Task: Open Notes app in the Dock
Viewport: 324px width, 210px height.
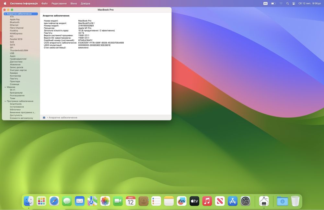Action: [x=169, y=201]
